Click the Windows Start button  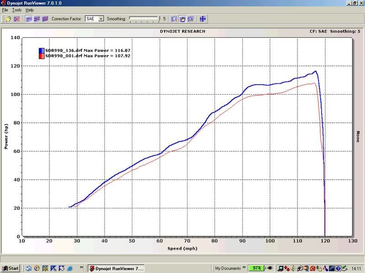click(10, 268)
